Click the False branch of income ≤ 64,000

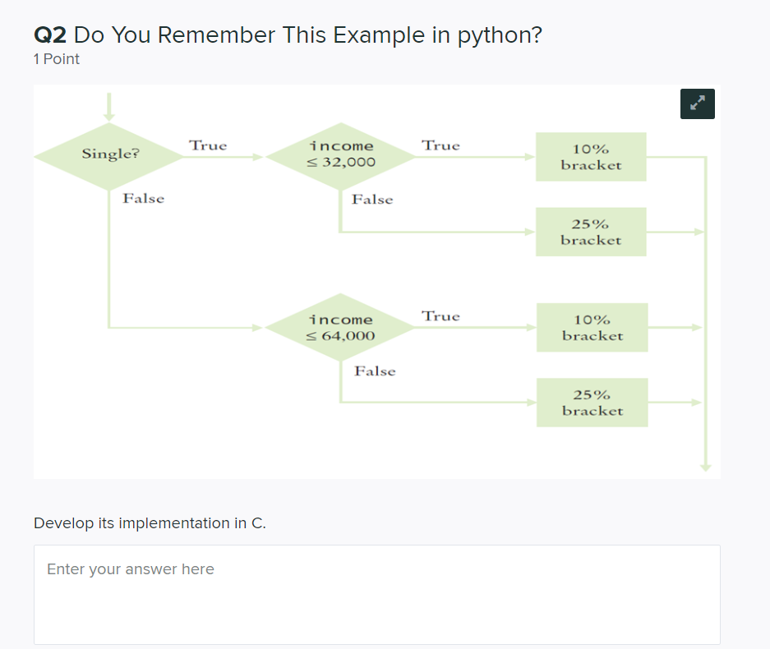click(x=374, y=371)
